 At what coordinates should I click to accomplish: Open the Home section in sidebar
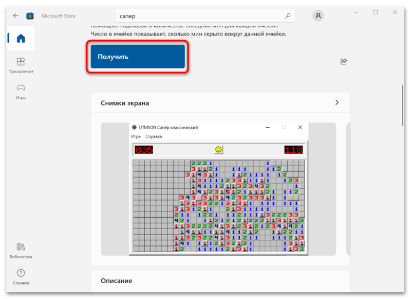(21, 38)
